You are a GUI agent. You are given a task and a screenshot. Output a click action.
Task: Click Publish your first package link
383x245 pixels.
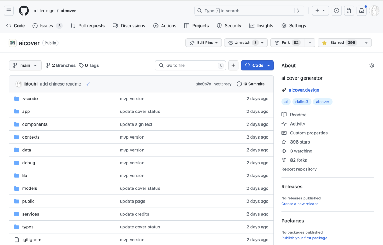click(x=304, y=238)
